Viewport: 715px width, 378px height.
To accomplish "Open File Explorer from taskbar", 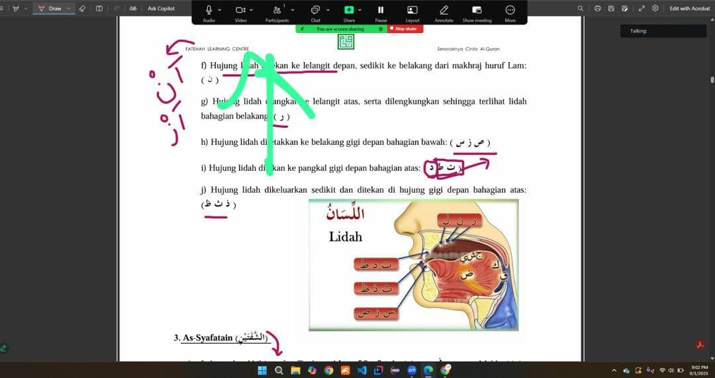I will click(x=295, y=370).
